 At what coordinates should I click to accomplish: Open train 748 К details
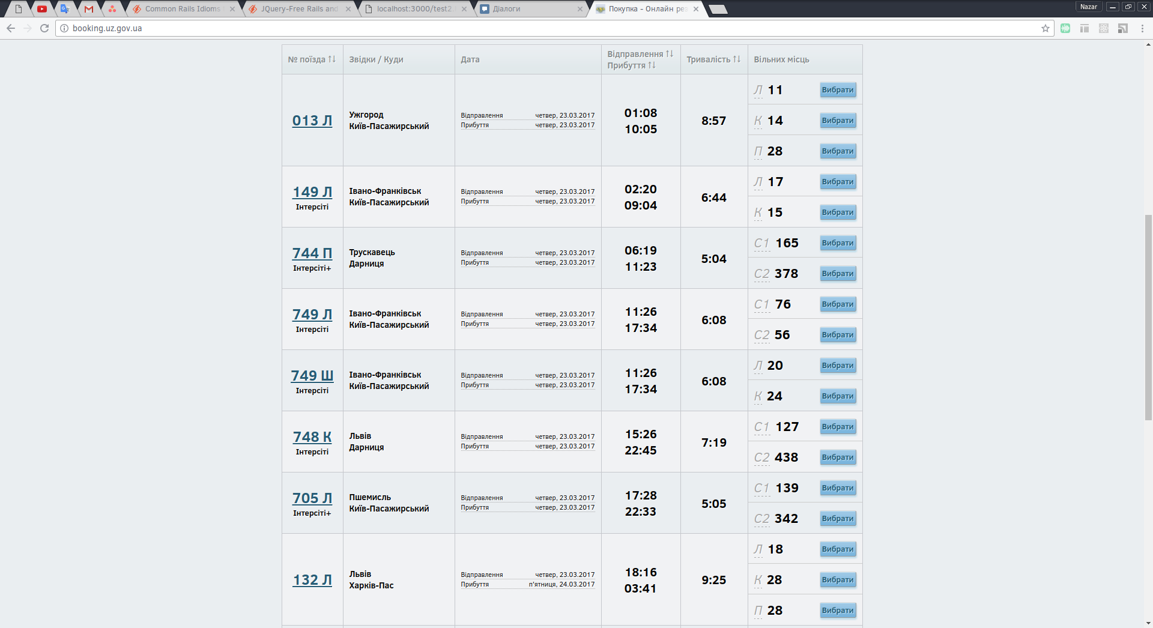(x=312, y=436)
